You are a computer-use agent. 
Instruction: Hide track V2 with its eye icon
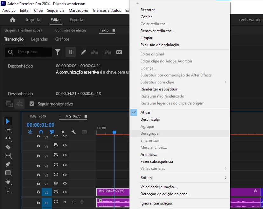coord(65,184)
